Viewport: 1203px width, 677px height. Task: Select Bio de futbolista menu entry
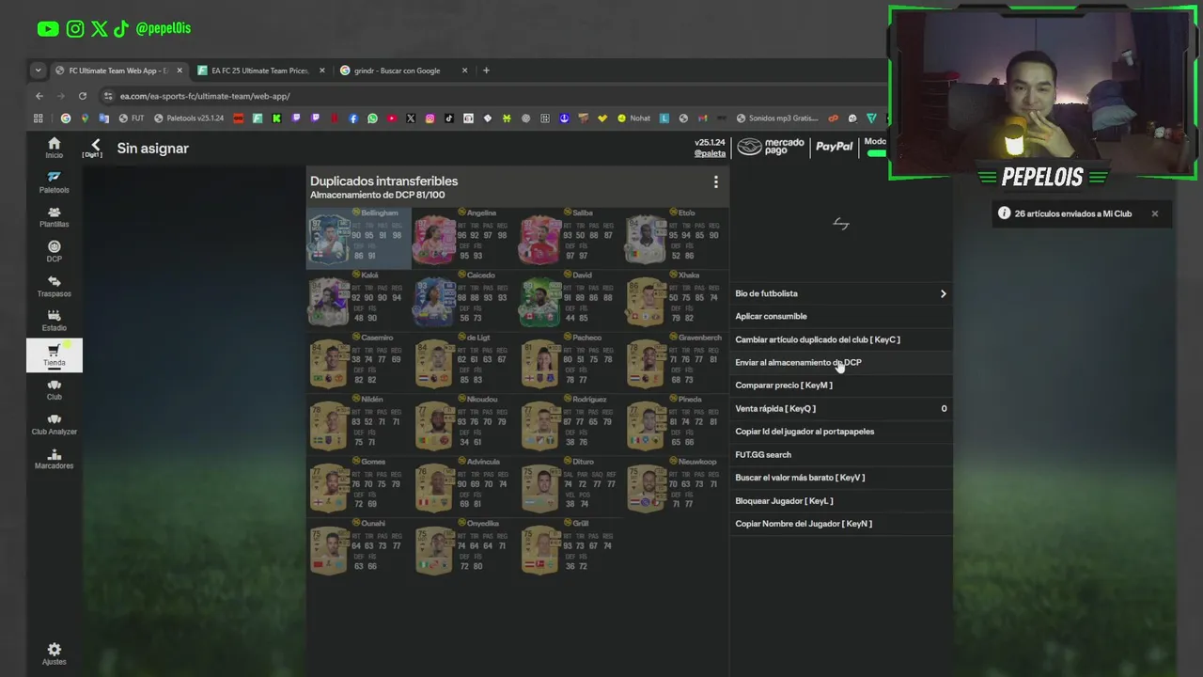(x=841, y=294)
